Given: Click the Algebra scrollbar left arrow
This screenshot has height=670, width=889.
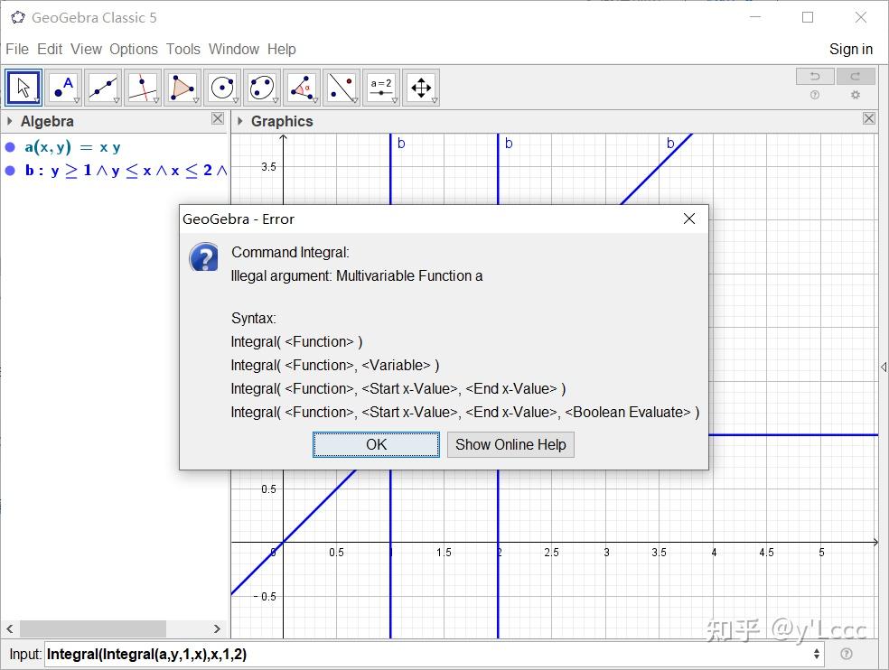Looking at the screenshot, I should coord(10,628).
